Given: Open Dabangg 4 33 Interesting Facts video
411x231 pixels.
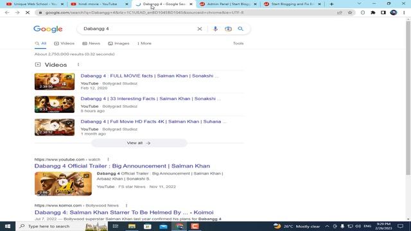Looking at the screenshot, I should [x=151, y=99].
